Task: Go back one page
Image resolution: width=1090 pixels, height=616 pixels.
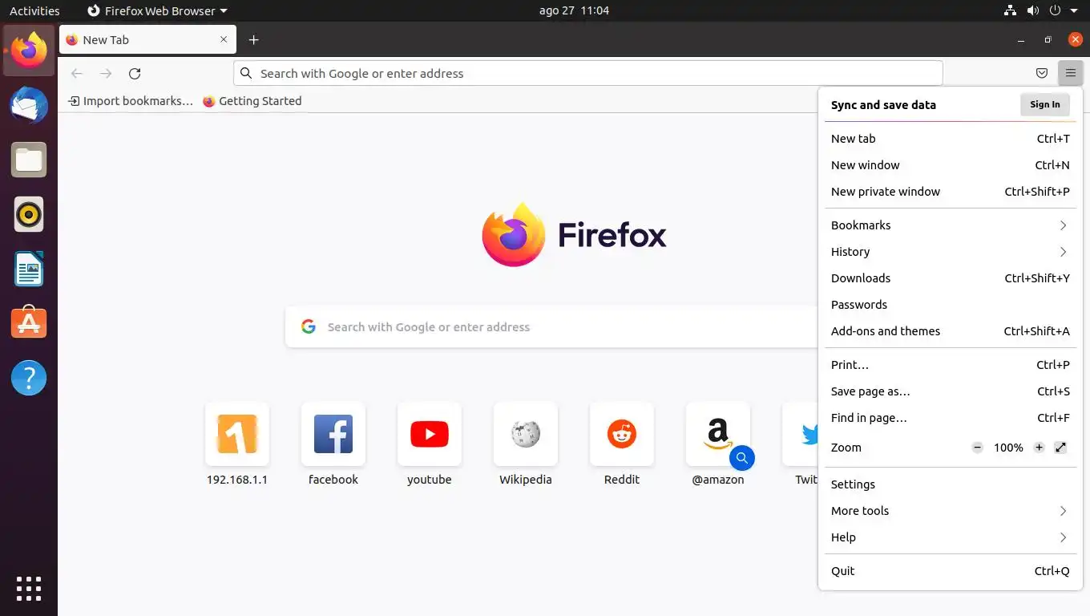Action: [x=77, y=74]
